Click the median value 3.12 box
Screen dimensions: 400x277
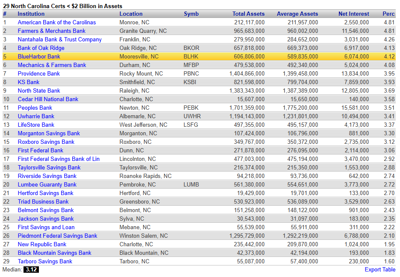(31, 270)
